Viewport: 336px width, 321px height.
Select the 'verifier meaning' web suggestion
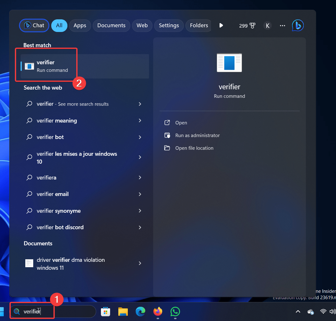coord(85,121)
